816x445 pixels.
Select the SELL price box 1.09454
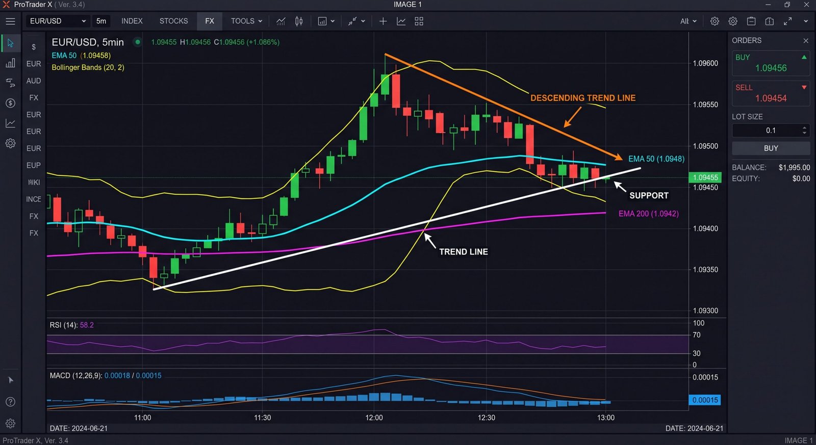pos(771,93)
